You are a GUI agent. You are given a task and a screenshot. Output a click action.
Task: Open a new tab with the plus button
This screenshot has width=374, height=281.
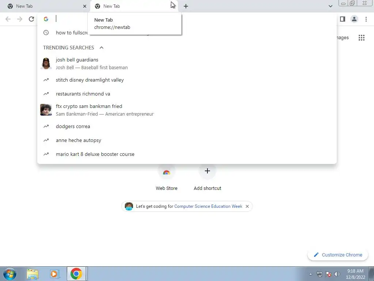tap(186, 6)
